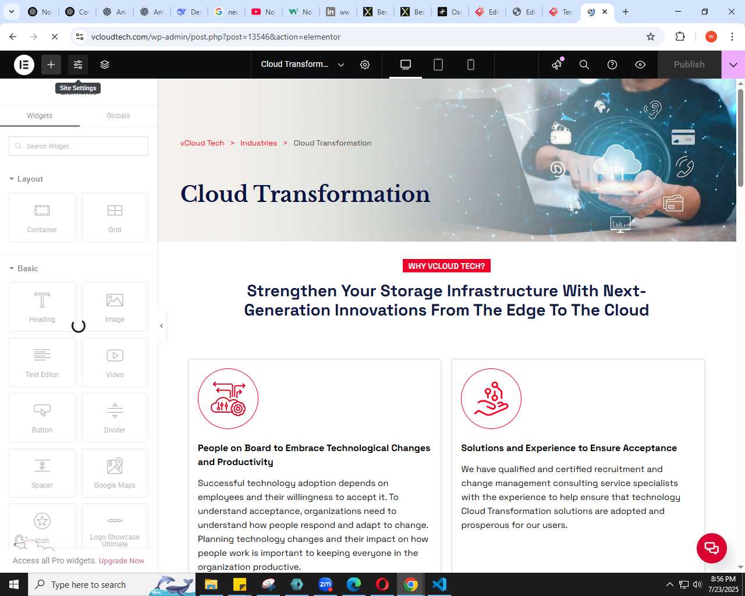Screen dimensions: 745x596
Task: Select the Text Editor widget
Action: click(x=42, y=362)
